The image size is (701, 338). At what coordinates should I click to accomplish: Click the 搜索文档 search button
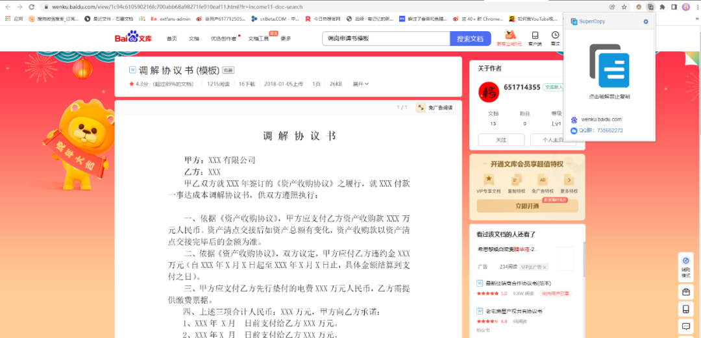471,38
